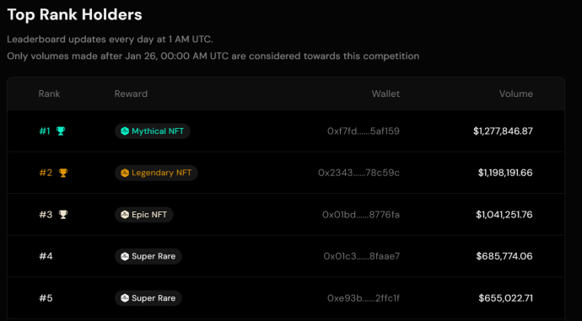This screenshot has width=582, height=321.
Task: Open wallet 0x01c3......8faae7
Action: 362,256
